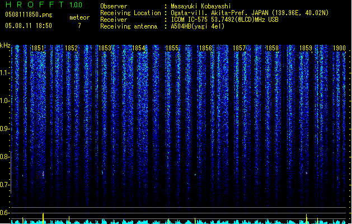Select the antenna value A504HB(yagi 4el)
352x224 pixels.
[198, 26]
